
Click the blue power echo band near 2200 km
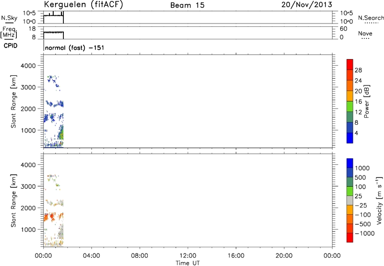pyautogui.click(x=55, y=104)
